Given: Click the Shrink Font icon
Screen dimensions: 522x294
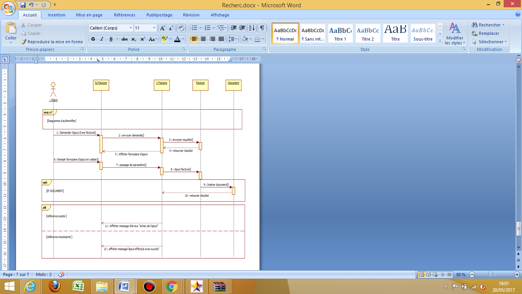Looking at the screenshot, I should (171, 28).
